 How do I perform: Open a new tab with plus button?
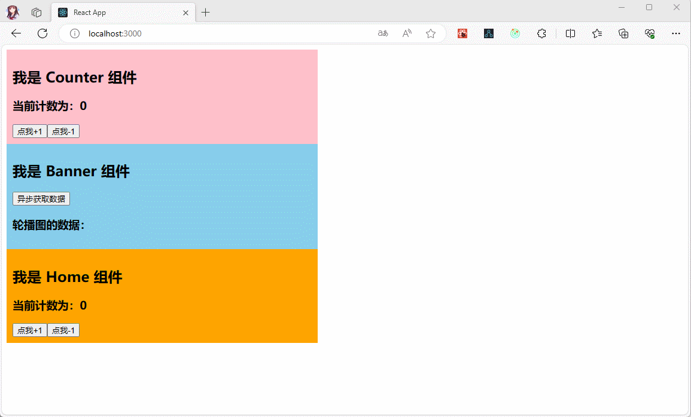[206, 13]
